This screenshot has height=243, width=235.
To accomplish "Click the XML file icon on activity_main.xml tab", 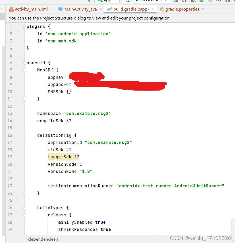I will click(x=11, y=9).
